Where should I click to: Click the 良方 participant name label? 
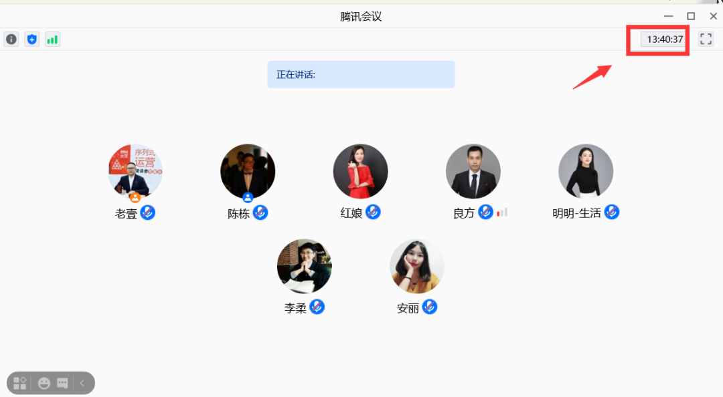click(464, 213)
